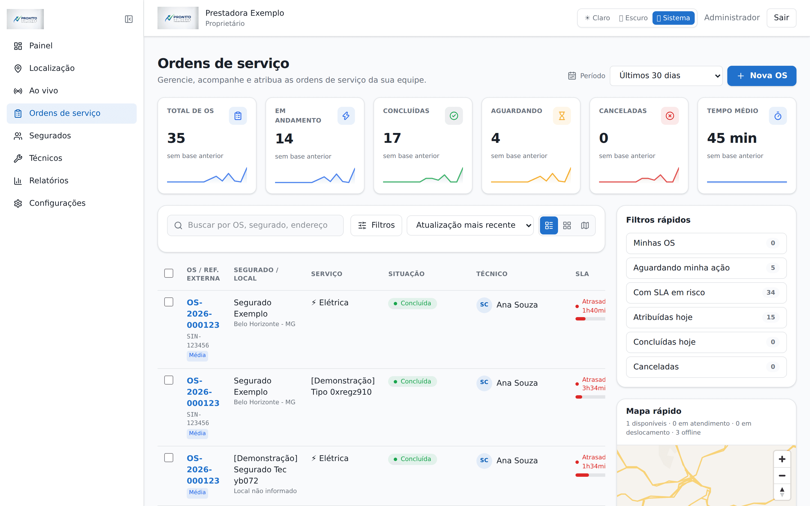
Task: Switch to list view icon
Action: (x=549, y=225)
